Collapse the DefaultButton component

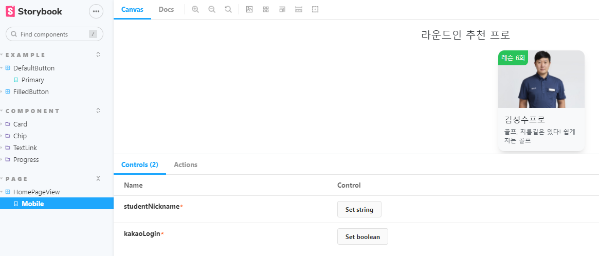tap(33, 68)
